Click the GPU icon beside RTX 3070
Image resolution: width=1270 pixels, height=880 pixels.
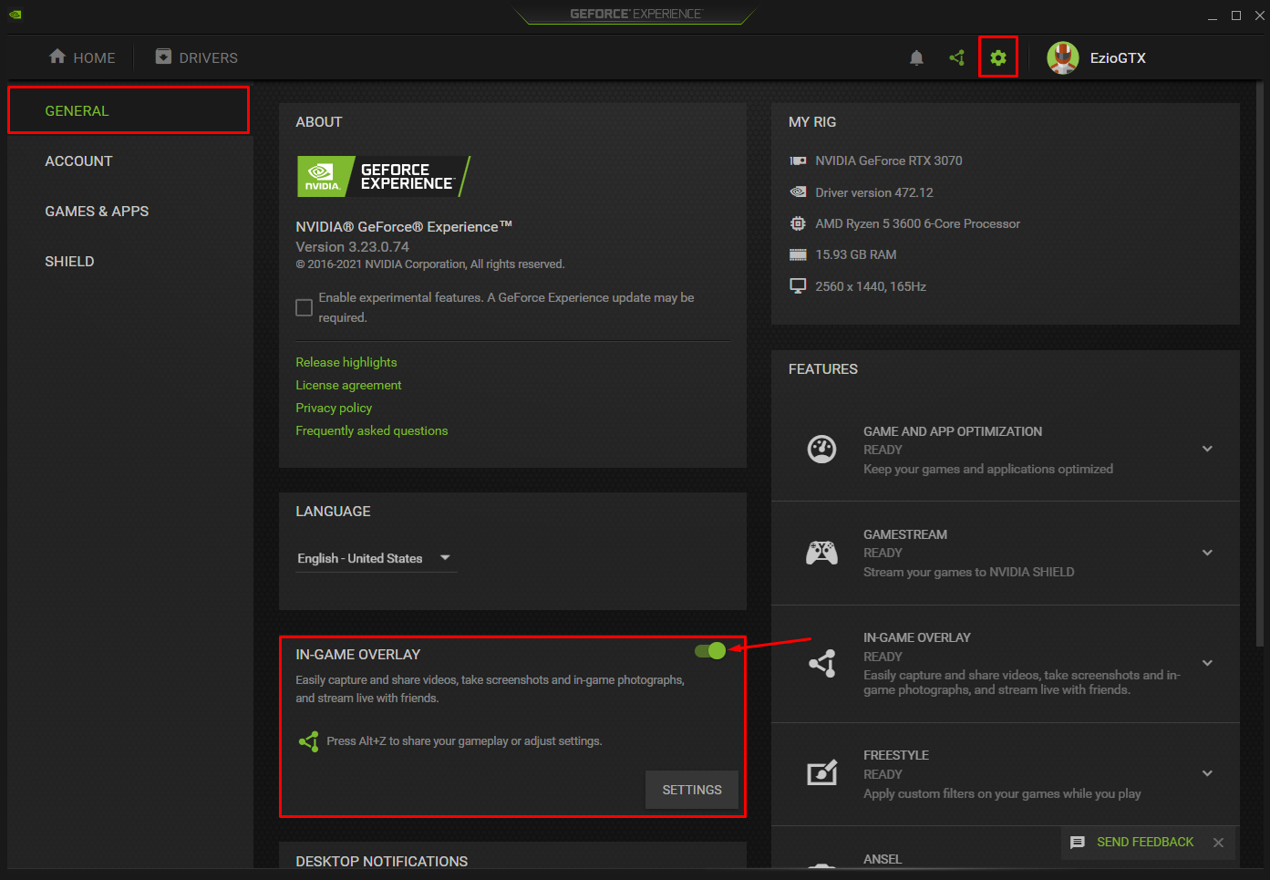tap(798, 160)
